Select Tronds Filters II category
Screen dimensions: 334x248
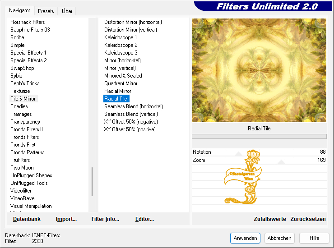pos(27,129)
